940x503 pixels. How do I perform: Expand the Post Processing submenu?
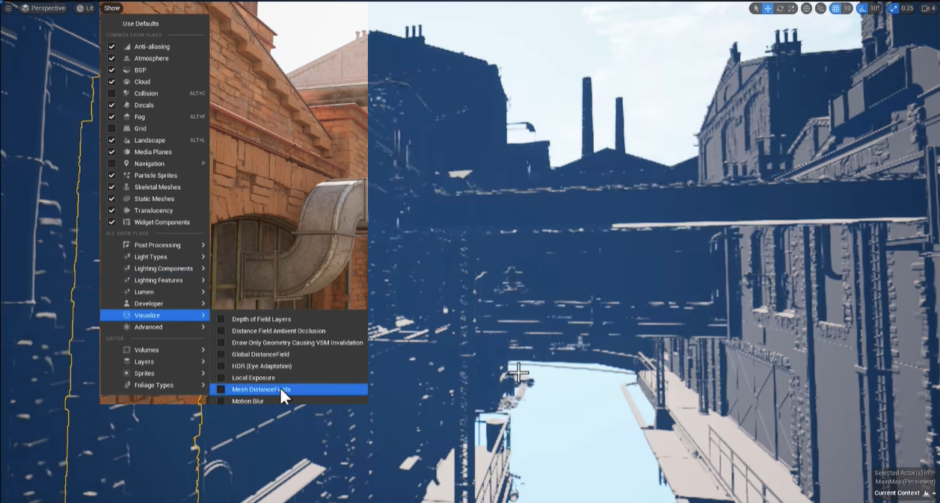155,245
